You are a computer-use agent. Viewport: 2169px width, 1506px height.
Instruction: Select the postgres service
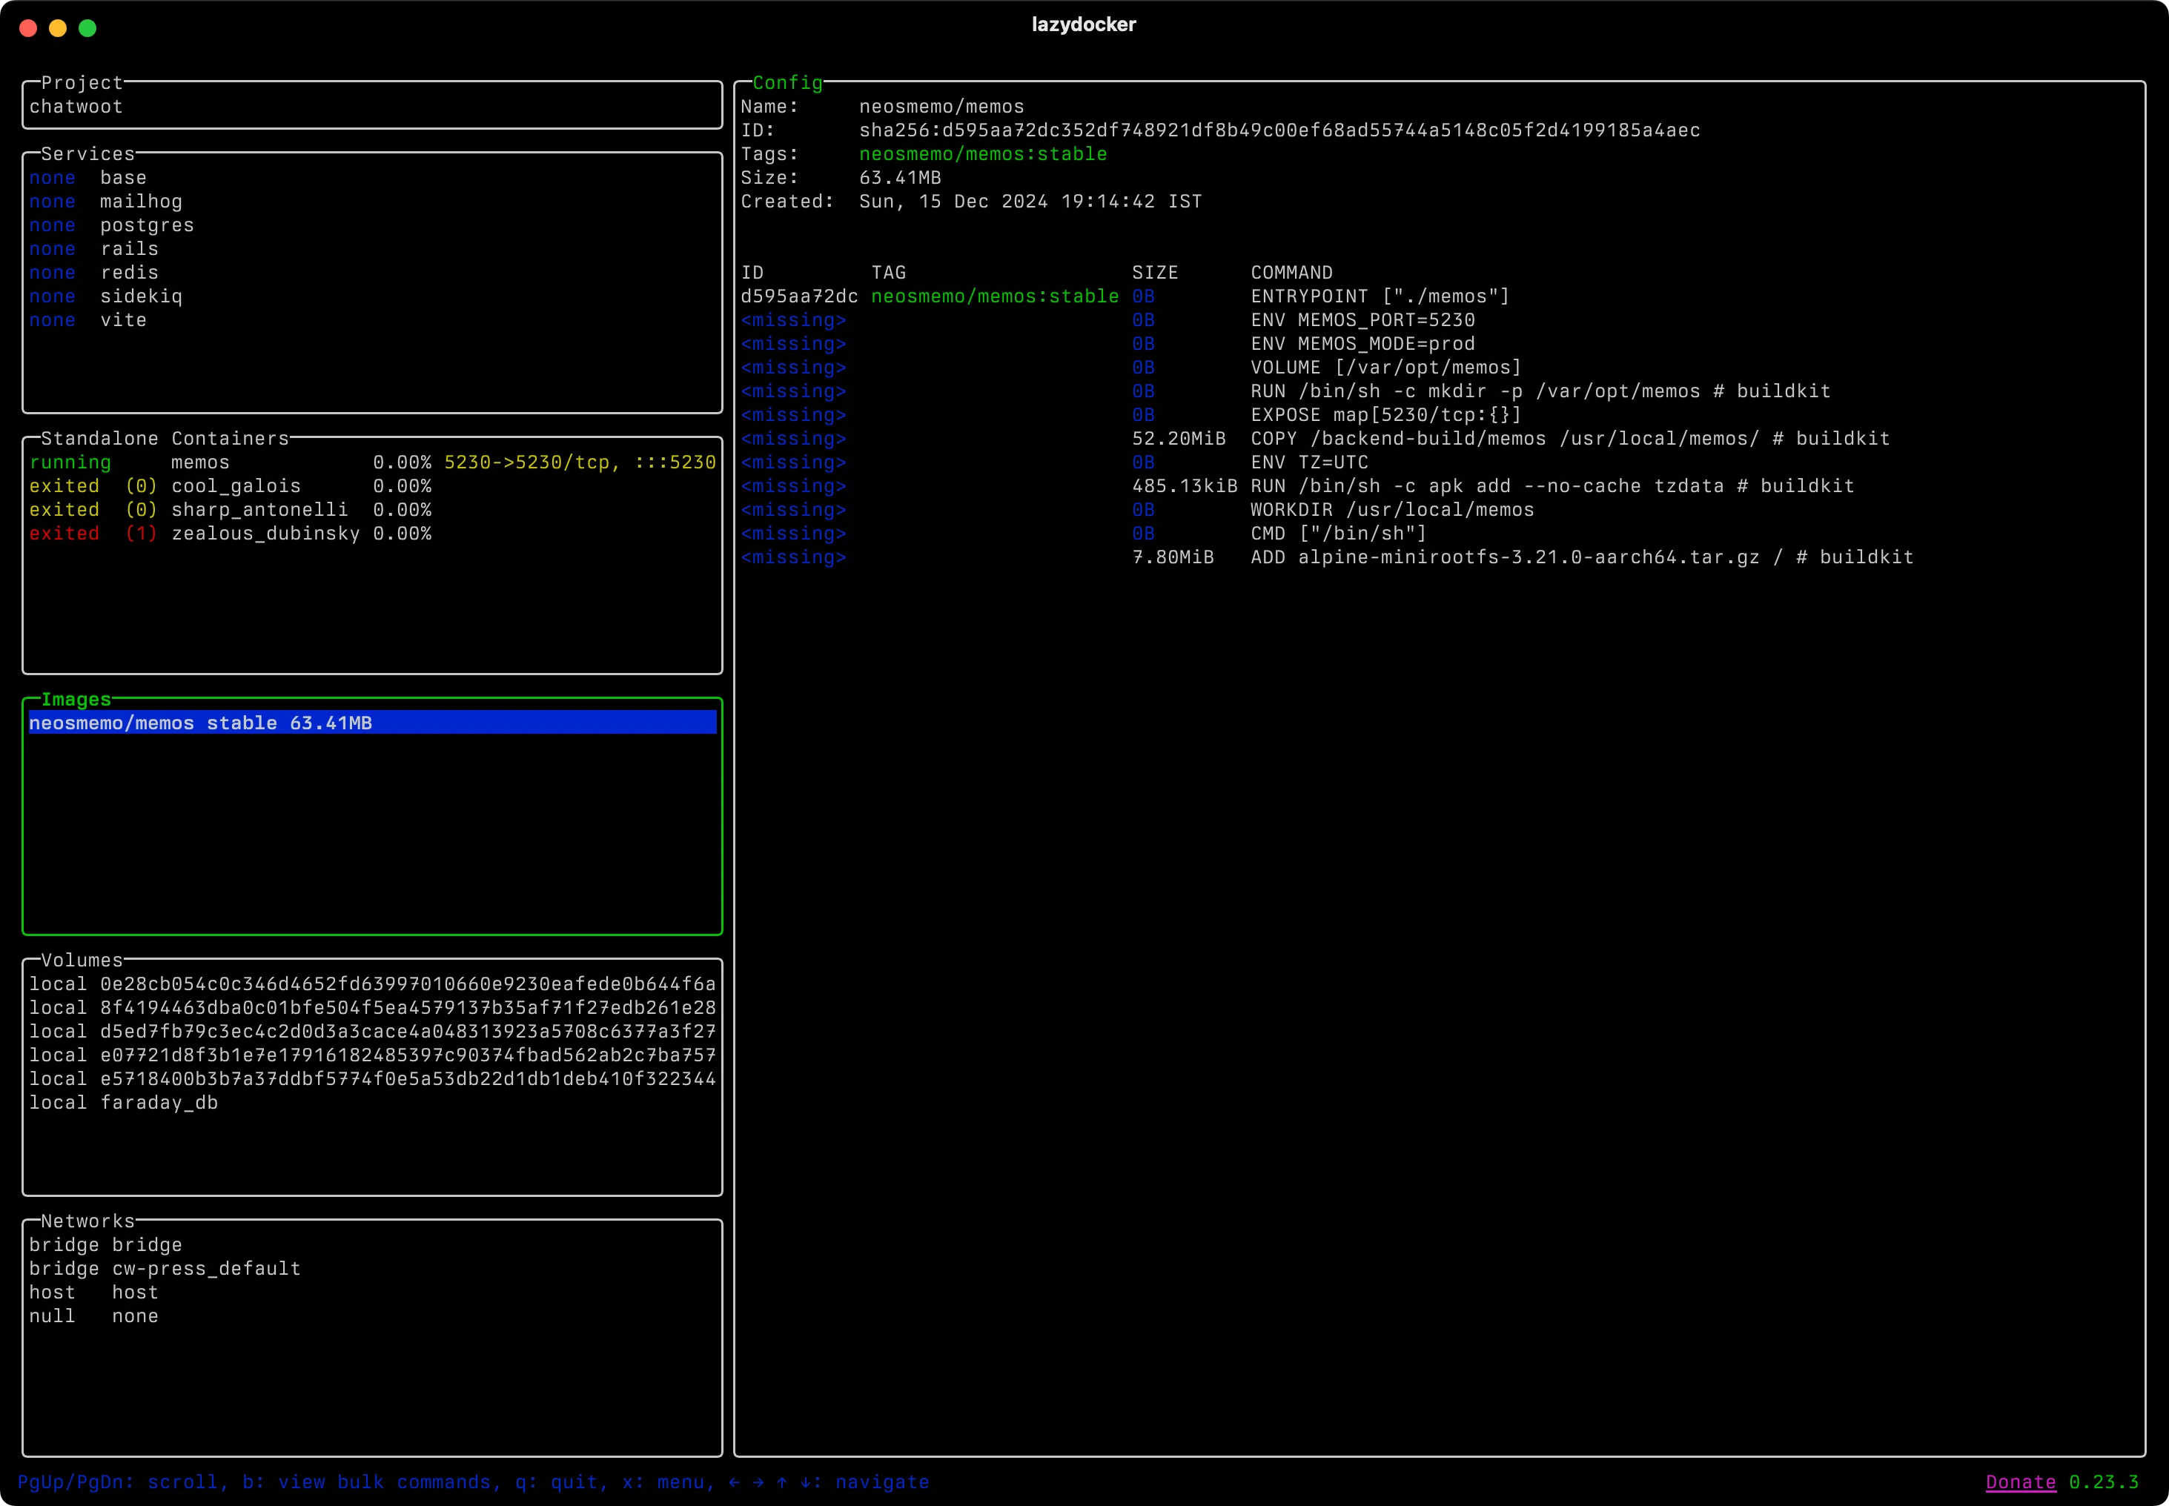coord(146,225)
